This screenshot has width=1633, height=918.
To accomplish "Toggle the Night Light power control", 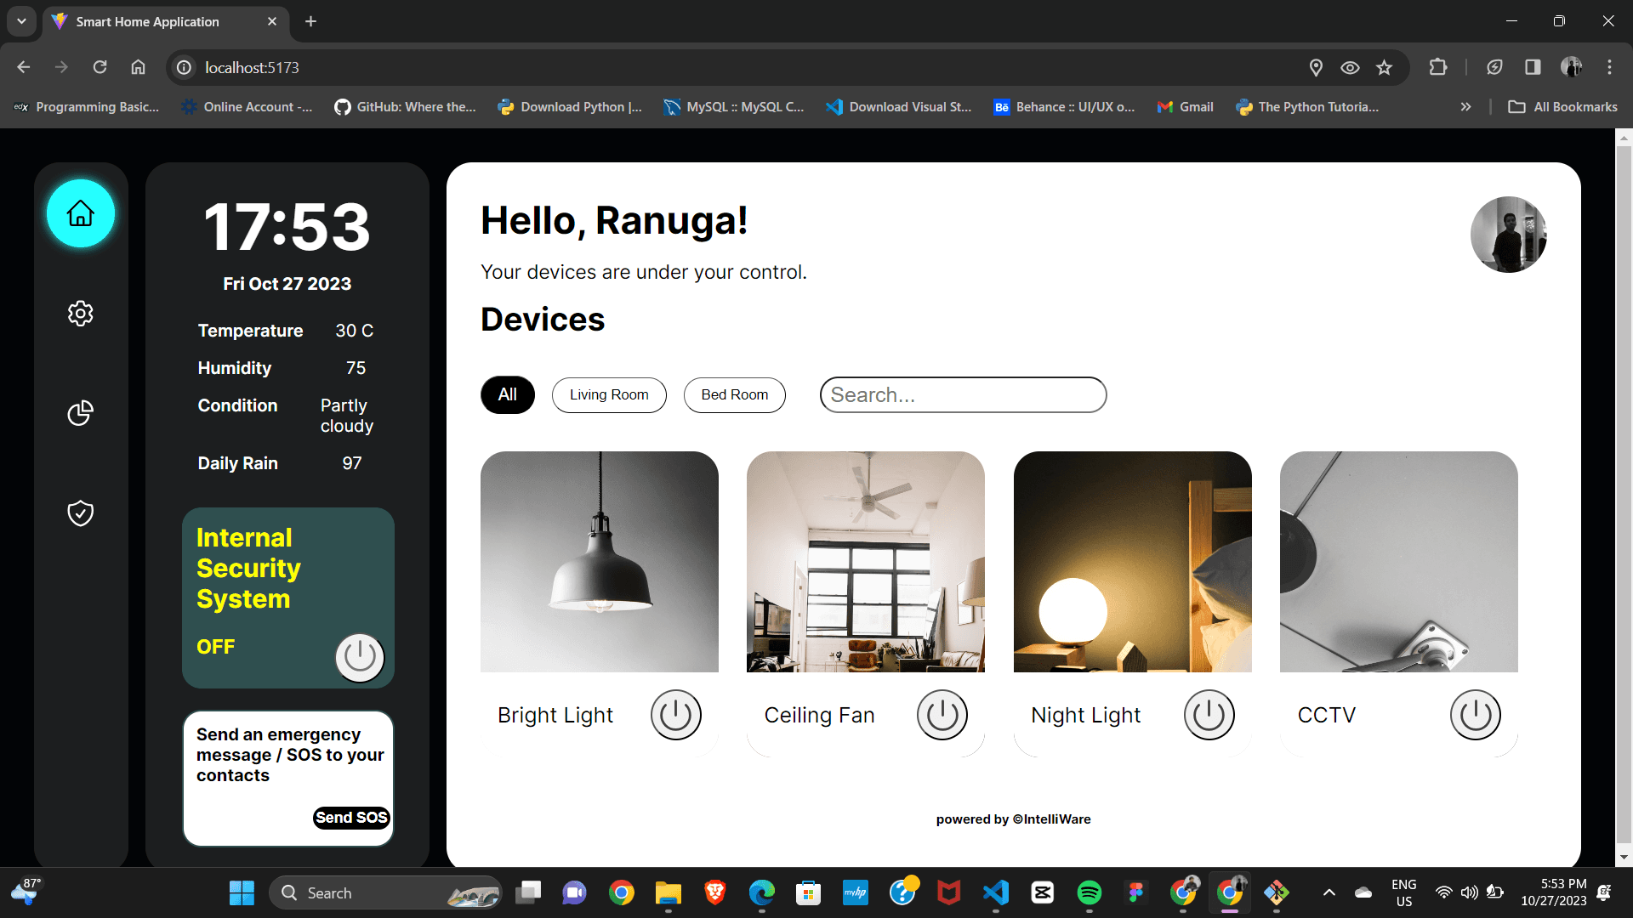I will [x=1209, y=714].
